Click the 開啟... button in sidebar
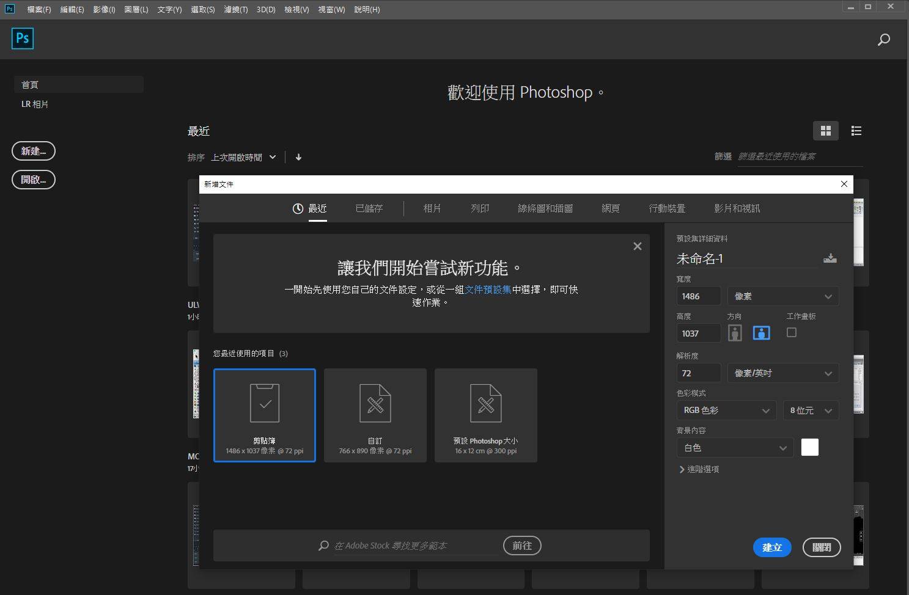This screenshot has width=909, height=595. coord(34,180)
